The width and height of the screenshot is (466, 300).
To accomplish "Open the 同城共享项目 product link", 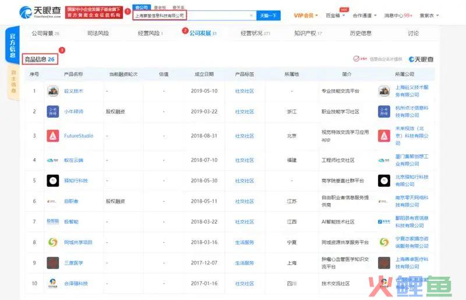I will pyautogui.click(x=78, y=242).
